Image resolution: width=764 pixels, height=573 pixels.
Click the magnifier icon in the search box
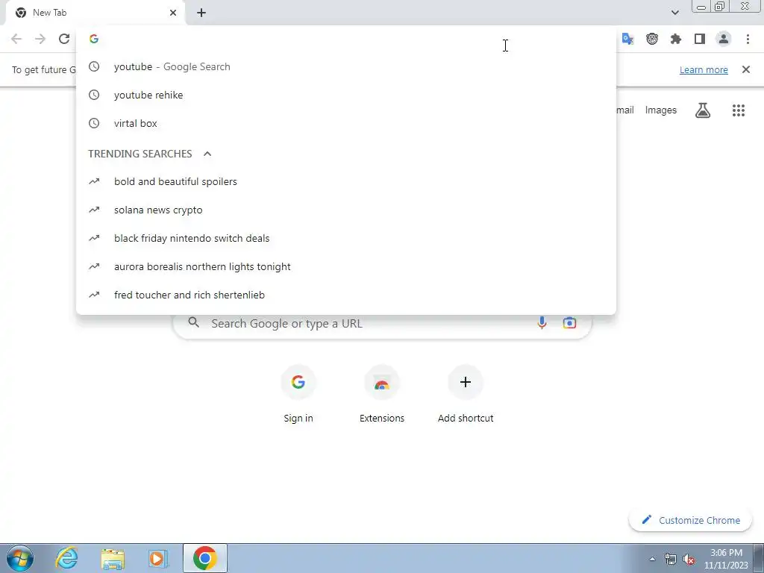193,322
